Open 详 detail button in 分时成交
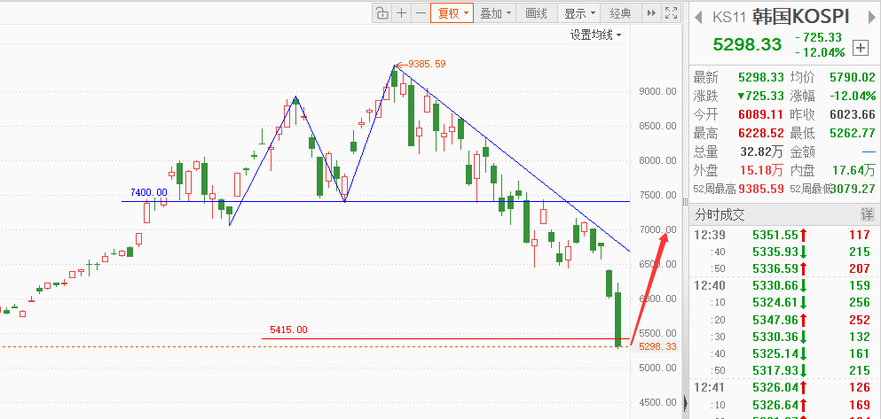 click(x=868, y=213)
